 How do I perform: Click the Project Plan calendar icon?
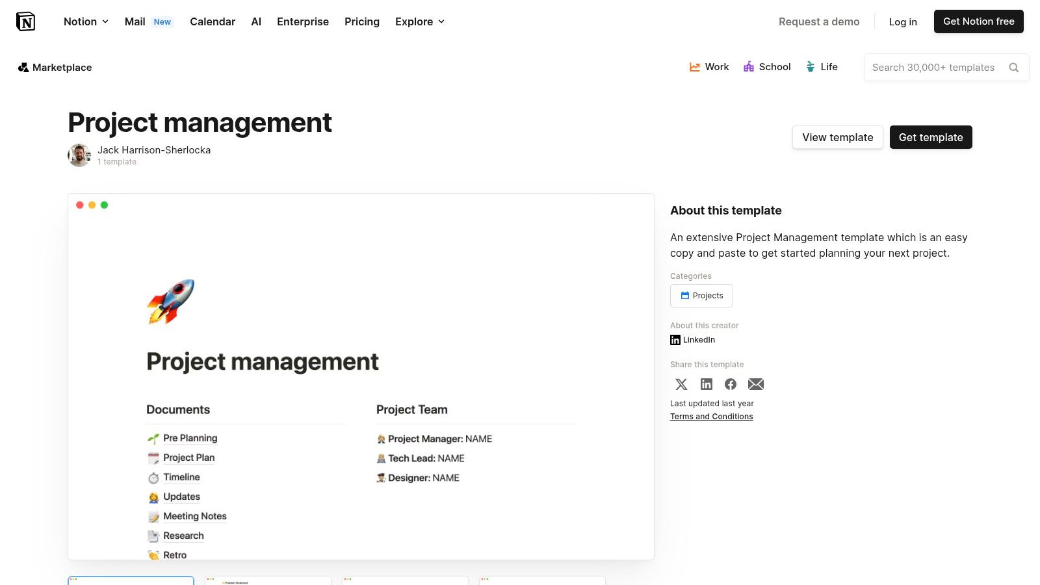153,458
